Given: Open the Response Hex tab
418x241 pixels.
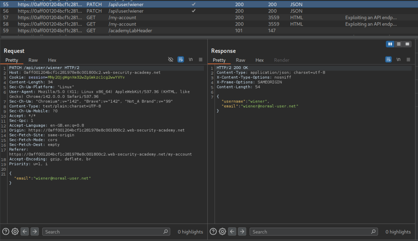Looking at the screenshot, I should coord(259,60).
